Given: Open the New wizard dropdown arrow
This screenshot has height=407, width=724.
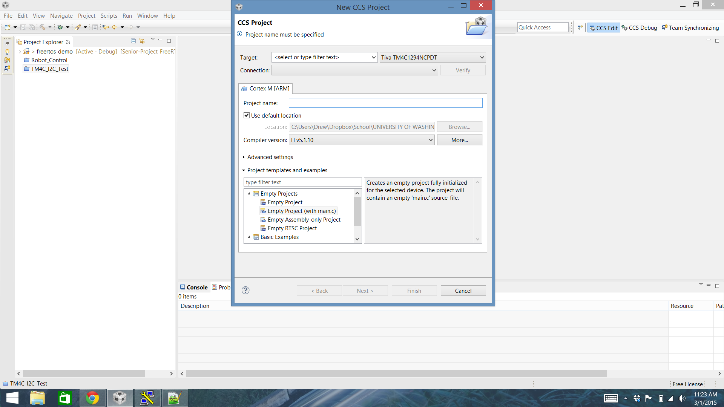Looking at the screenshot, I should pyautogui.click(x=15, y=27).
